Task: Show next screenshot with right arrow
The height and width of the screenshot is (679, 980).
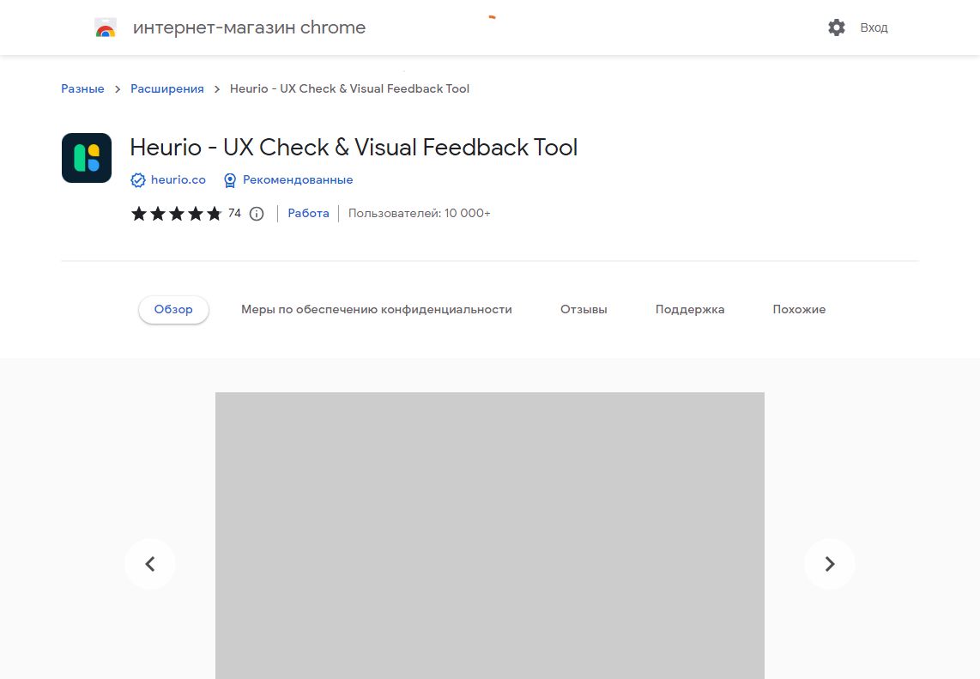Action: pyautogui.click(x=829, y=564)
